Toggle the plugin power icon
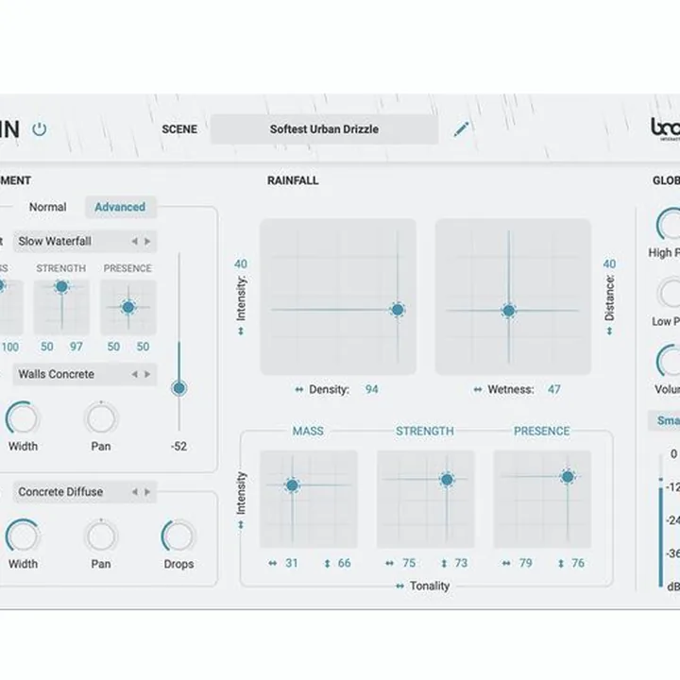The image size is (680, 680). [40, 129]
